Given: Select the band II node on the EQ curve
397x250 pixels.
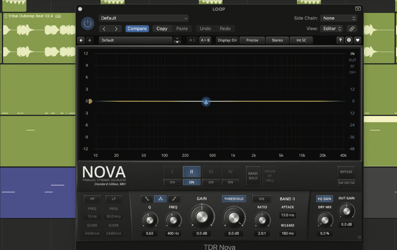Looking at the screenshot, I should coord(206,102).
